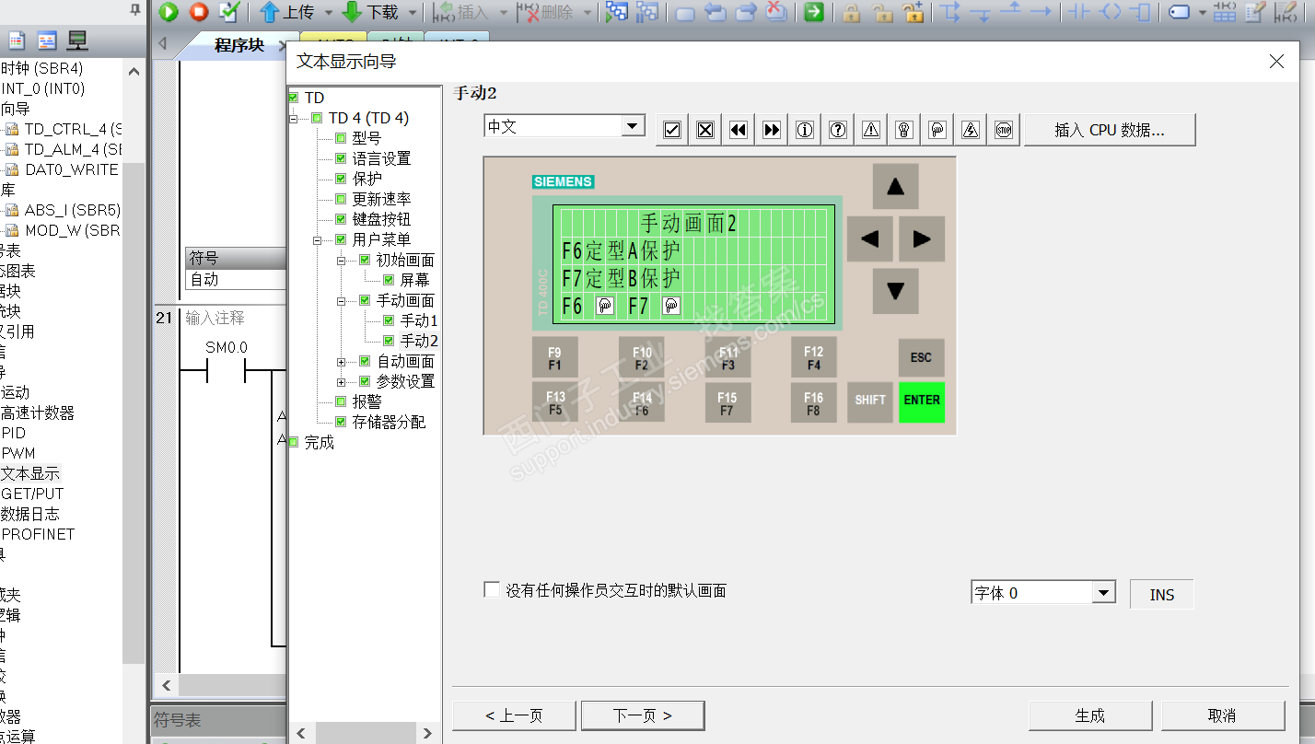Select 完成 in wizard tree
The width and height of the screenshot is (1315, 744).
[319, 442]
